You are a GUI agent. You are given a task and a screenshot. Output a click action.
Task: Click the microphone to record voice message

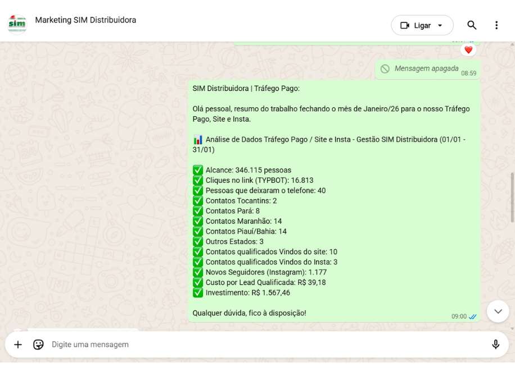495,345
